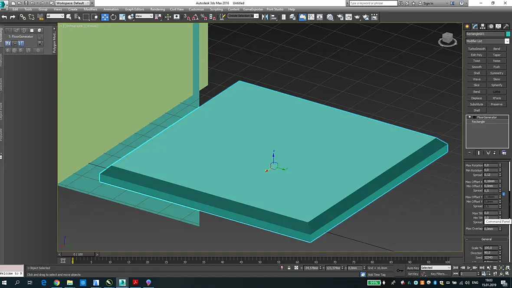Click the 0 / 100 time slider

click(x=78, y=254)
